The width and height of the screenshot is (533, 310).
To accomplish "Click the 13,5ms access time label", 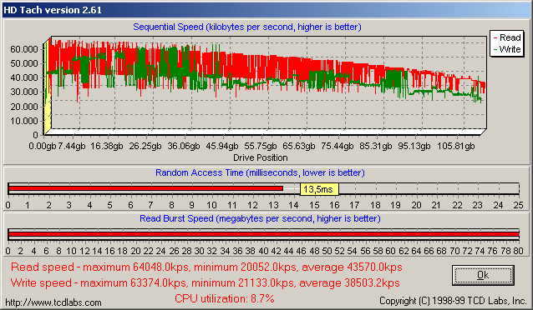I will (x=319, y=189).
